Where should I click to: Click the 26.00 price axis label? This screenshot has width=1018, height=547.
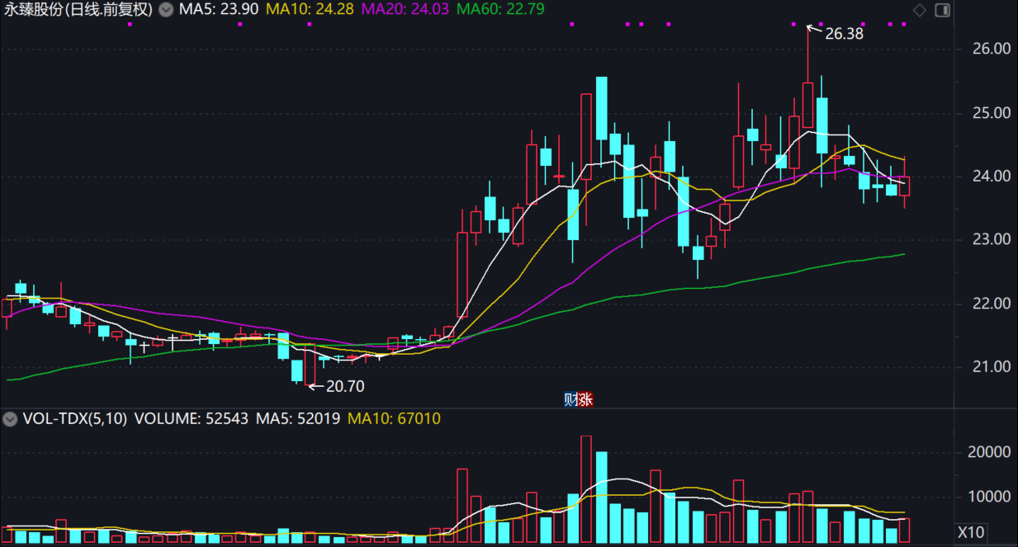[991, 49]
